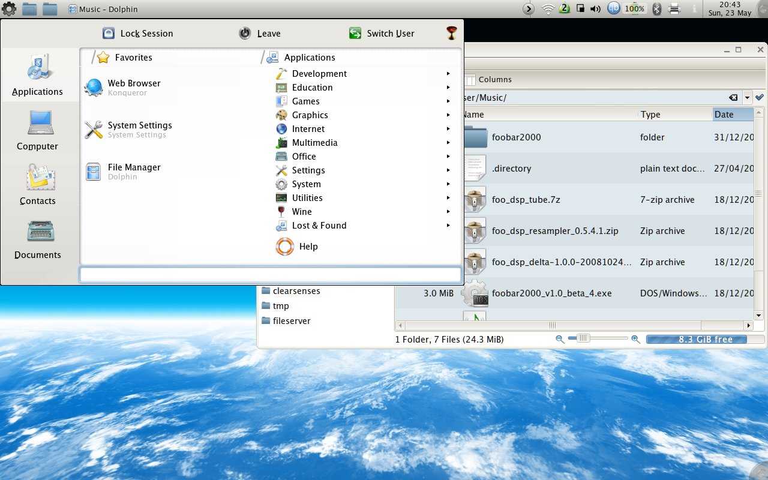Click the Office keyboard icon

tap(281, 157)
